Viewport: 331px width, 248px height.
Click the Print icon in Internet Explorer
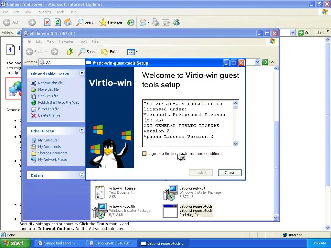pyautogui.click(x=155, y=22)
